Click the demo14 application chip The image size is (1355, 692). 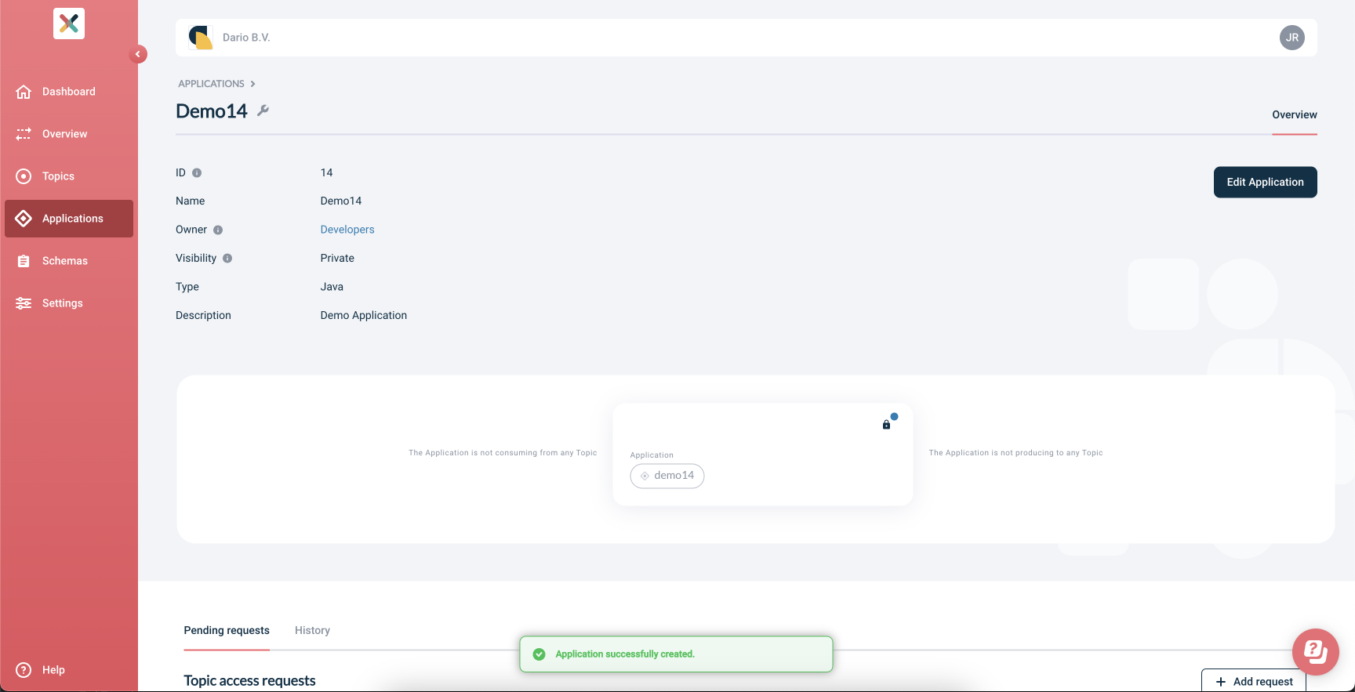[667, 476]
